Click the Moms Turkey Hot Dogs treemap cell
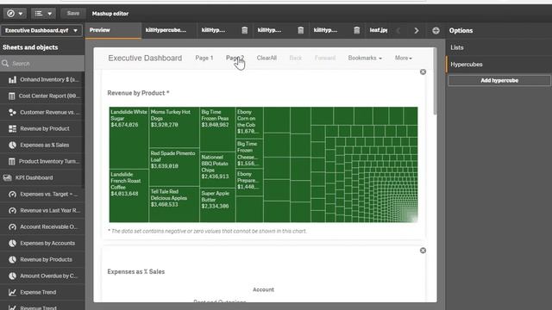Viewport: 552px width, 310px height. [174, 127]
